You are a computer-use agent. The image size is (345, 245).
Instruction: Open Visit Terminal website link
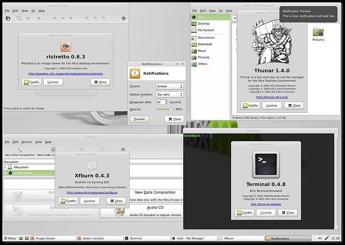click(266, 204)
